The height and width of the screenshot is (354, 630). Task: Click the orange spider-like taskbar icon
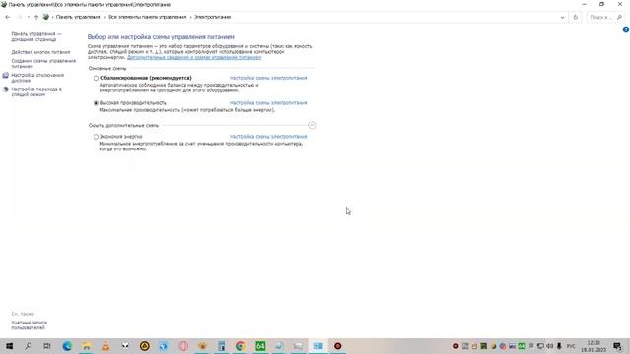pyautogui.click(x=202, y=346)
